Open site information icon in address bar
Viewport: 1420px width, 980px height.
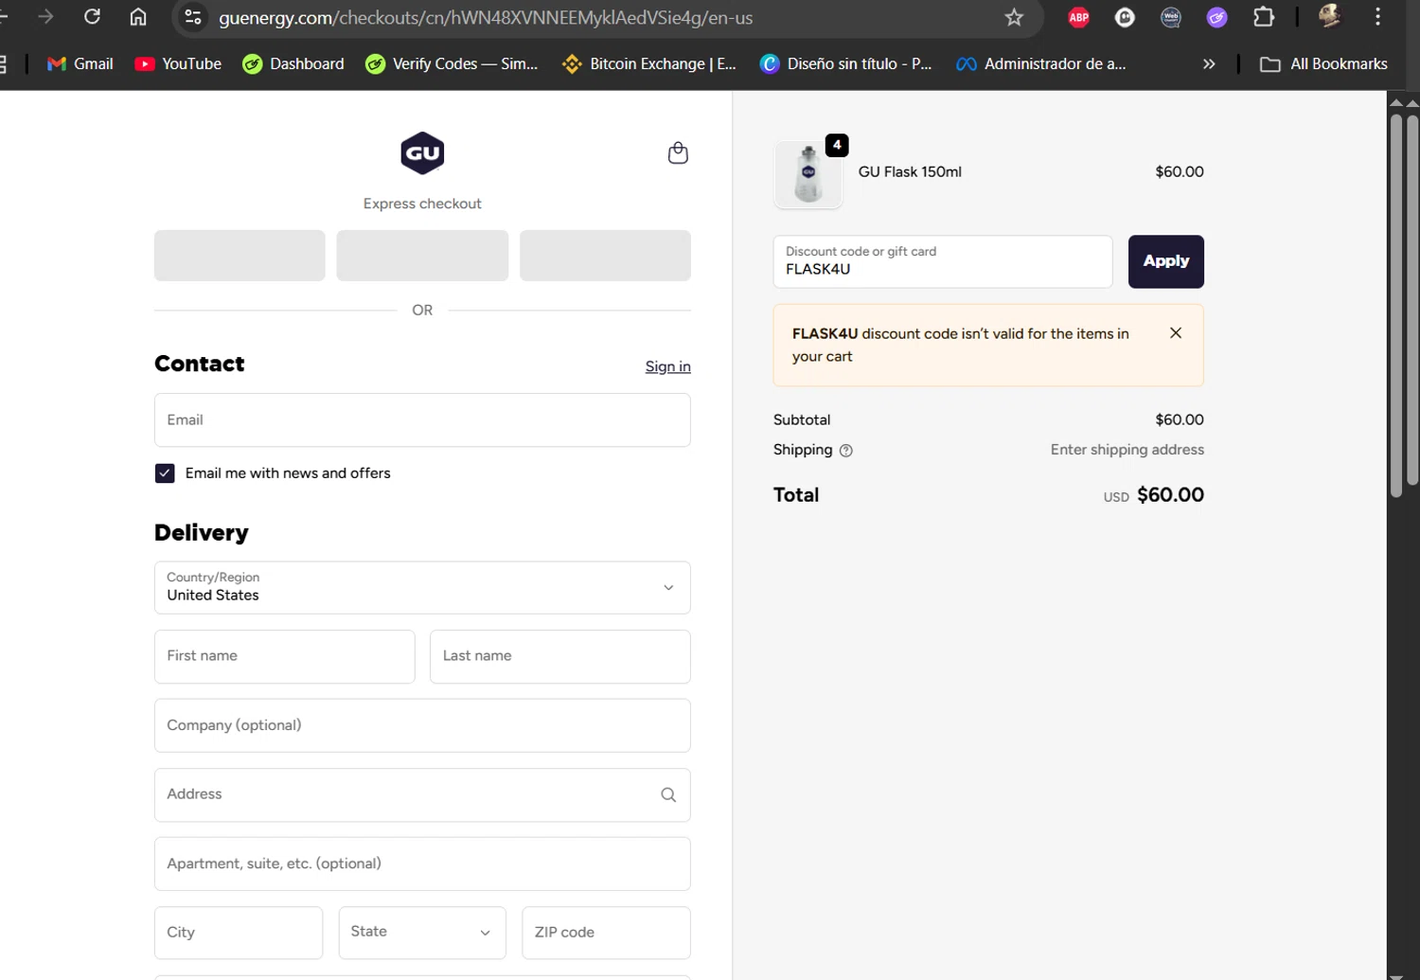pyautogui.click(x=193, y=17)
